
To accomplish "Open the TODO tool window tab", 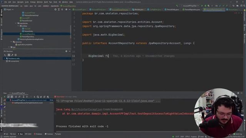I will coord(28,134).
